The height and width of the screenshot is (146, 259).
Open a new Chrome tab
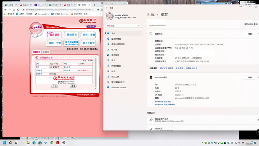(94, 5)
